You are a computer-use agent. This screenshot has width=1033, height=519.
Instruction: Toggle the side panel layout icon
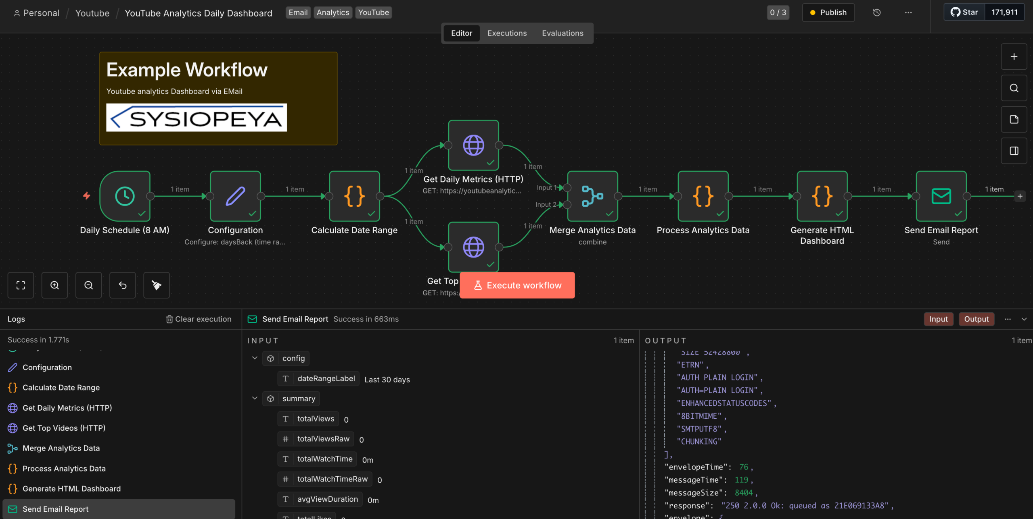[x=1014, y=151]
